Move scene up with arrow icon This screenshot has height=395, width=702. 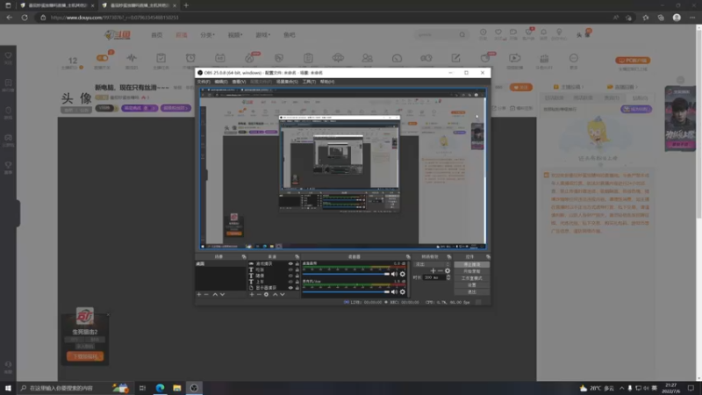point(215,295)
